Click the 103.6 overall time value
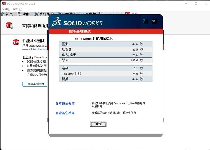Image resolution: width=210 pixels, height=150 pixels. click(134, 60)
